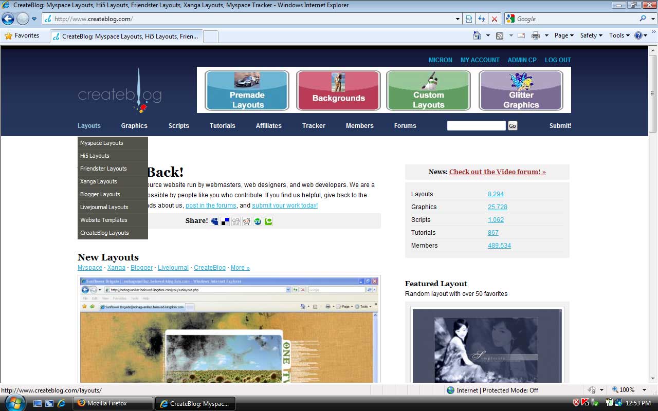Click the Custom Layouts banner button
Screen dimensions: 658x411
click(x=428, y=90)
